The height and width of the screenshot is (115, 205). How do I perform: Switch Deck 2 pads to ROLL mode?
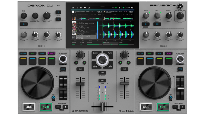[159, 53]
